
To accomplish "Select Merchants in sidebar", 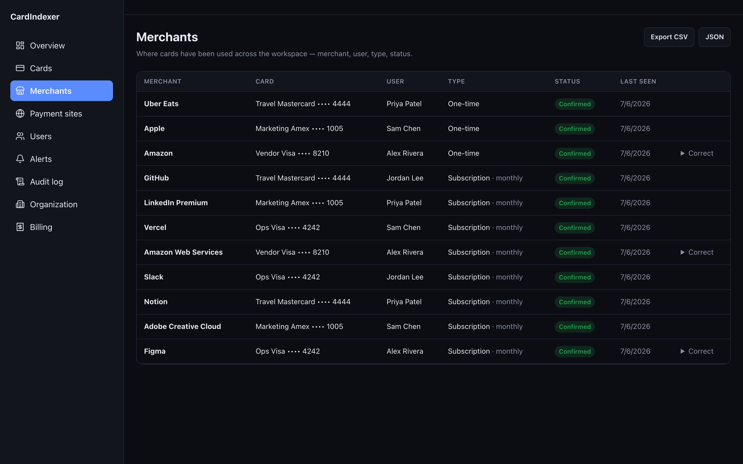I will click(61, 91).
